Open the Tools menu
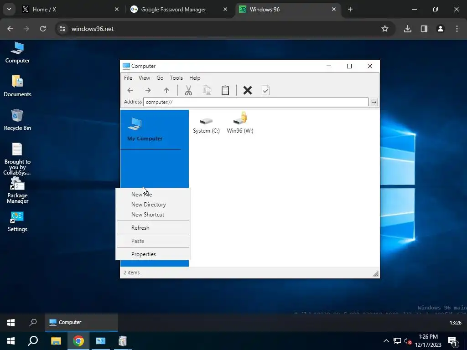The image size is (467, 350). [x=176, y=78]
